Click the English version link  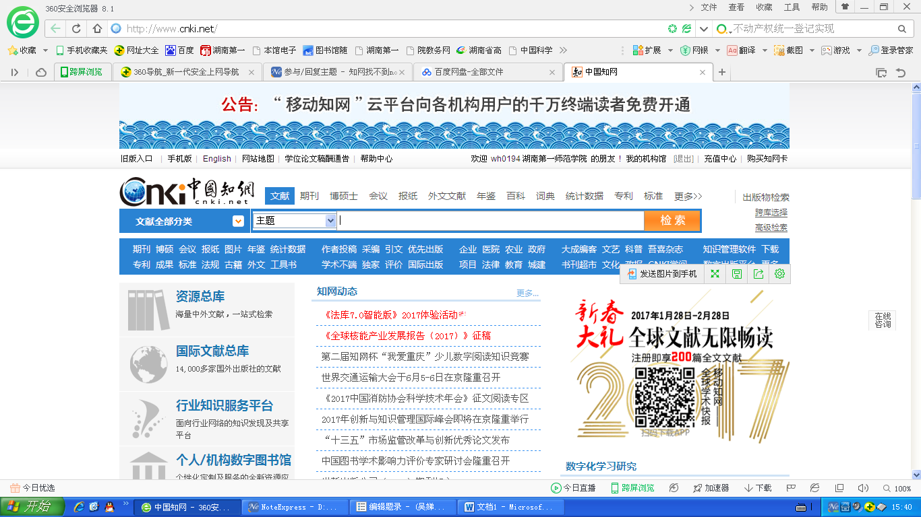pos(217,159)
